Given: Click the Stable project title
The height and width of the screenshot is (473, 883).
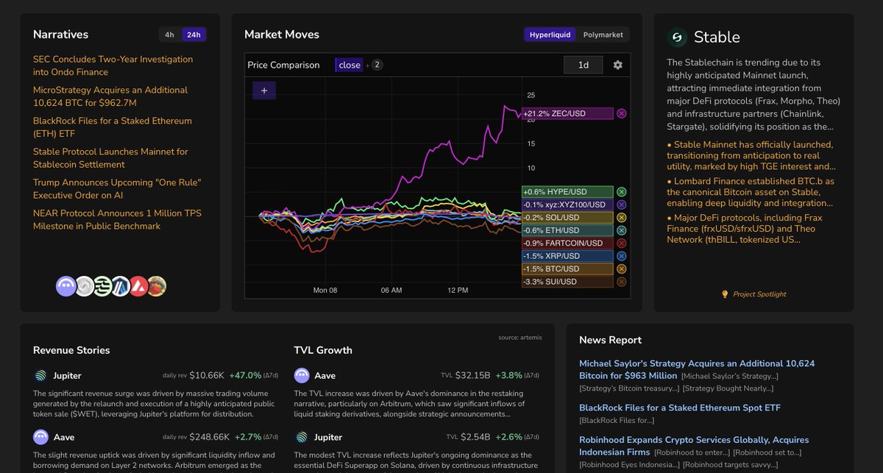Looking at the screenshot, I should (717, 38).
